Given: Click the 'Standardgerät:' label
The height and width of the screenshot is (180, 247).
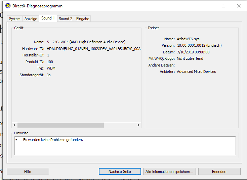Looking at the screenshot, I should (x=32, y=75).
